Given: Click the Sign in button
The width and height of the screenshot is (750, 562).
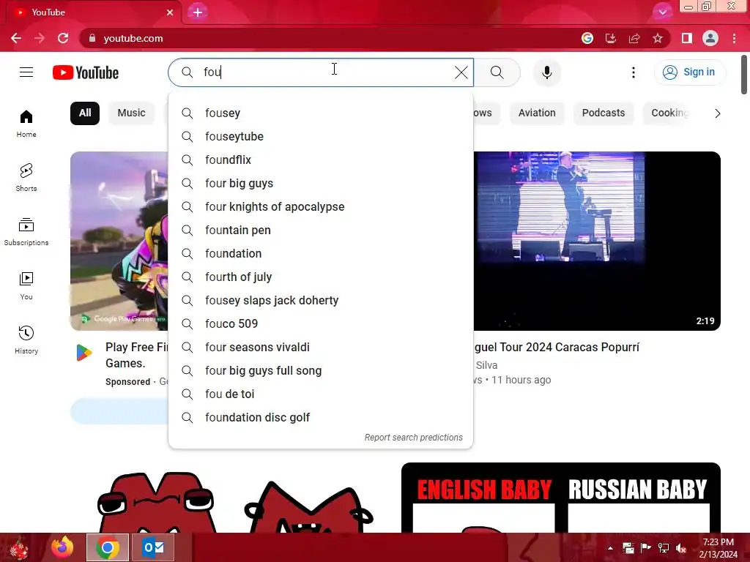Looking at the screenshot, I should [x=689, y=72].
